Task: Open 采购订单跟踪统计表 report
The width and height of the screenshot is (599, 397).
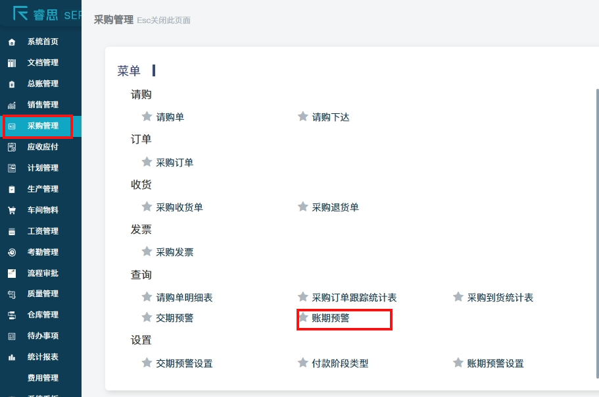Action: [x=354, y=298]
